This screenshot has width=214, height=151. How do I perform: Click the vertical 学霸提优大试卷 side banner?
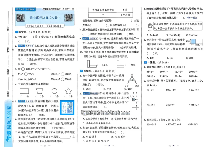(9, 124)
